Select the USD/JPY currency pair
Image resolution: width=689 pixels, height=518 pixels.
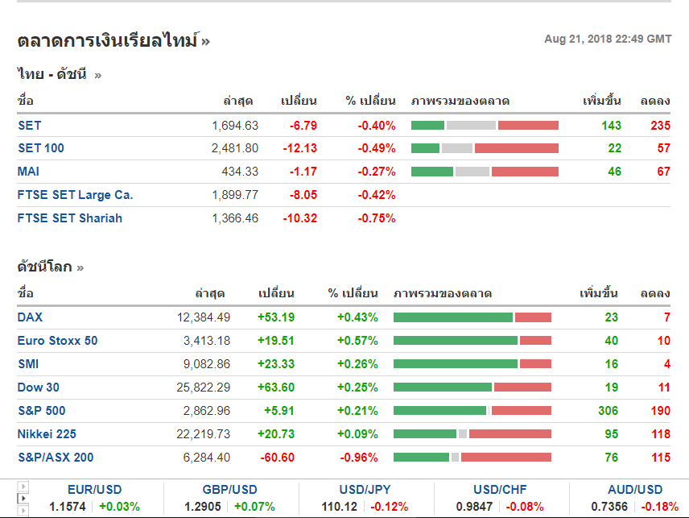[x=365, y=490]
